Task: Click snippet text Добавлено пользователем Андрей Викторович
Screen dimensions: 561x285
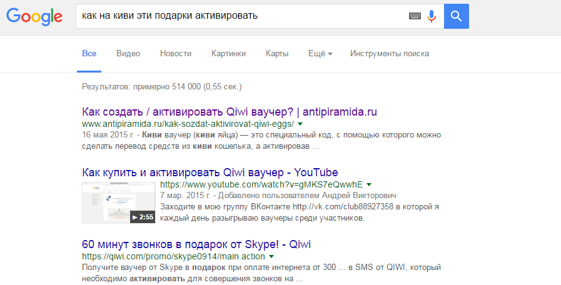Action: point(307,196)
